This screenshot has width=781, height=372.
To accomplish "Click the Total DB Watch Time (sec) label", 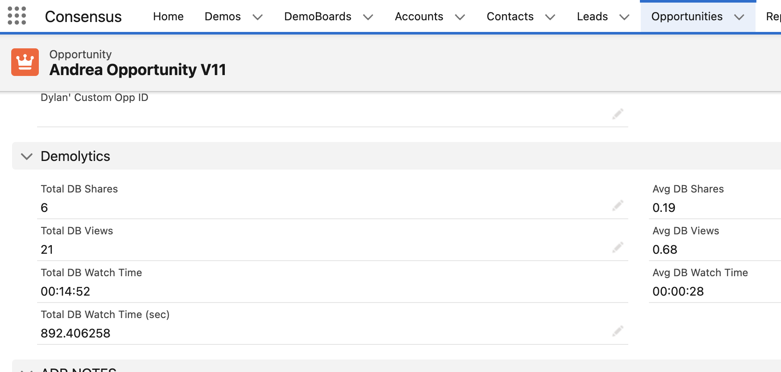I will click(x=105, y=315).
